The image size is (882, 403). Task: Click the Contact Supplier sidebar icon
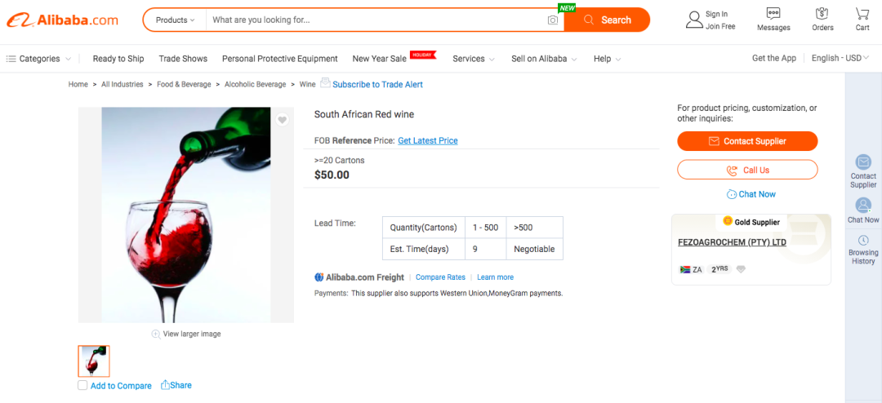tap(863, 162)
